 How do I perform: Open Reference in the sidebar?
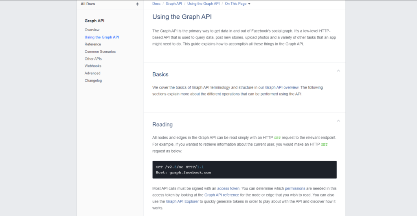tap(93, 44)
